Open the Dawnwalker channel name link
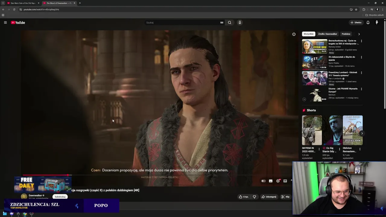Image resolution: width=386 pixels, height=217 pixels. click(35, 195)
